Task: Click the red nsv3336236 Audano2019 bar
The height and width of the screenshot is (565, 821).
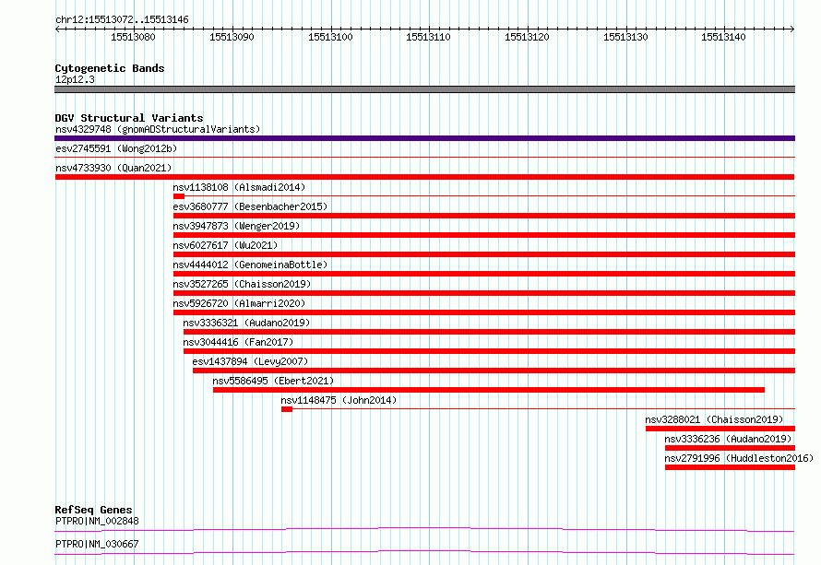Action: [730, 448]
